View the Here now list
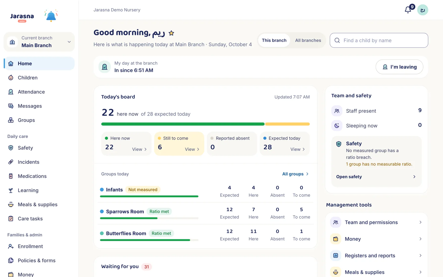The height and width of the screenshot is (277, 443). [x=139, y=149]
